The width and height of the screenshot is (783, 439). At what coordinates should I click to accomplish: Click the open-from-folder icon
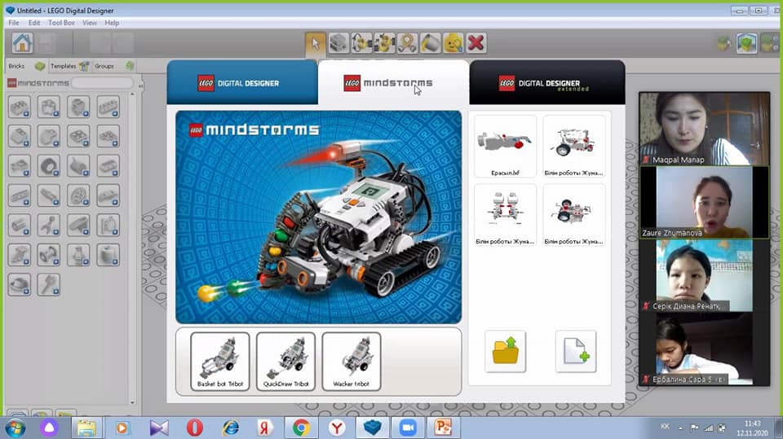point(505,351)
